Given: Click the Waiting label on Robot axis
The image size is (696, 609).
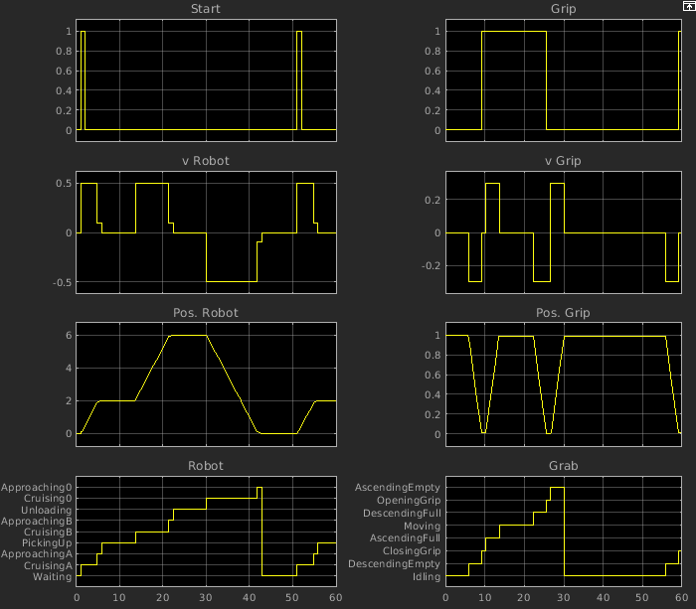Looking at the screenshot, I should tap(52, 576).
